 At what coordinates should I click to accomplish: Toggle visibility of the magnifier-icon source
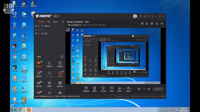coord(36,26)
